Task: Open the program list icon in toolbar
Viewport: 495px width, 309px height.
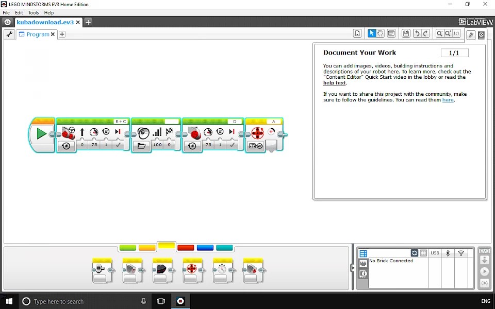Action: tap(357, 33)
